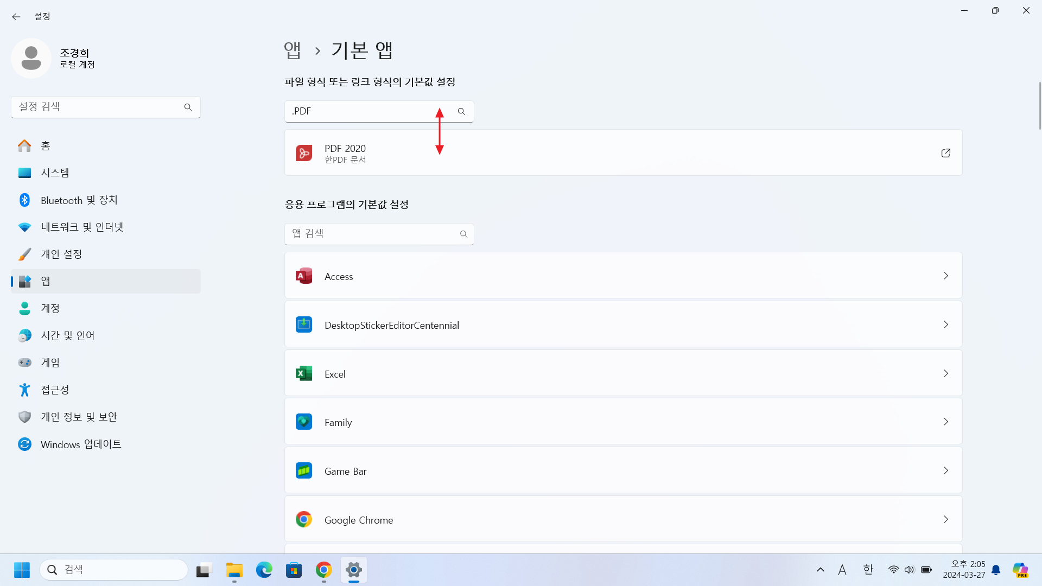
Task: Click the .PDF file type search field
Action: tap(379, 111)
